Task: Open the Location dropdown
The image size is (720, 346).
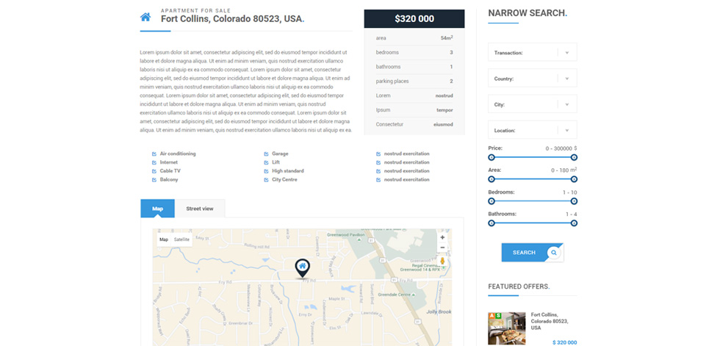Action: tap(532, 130)
